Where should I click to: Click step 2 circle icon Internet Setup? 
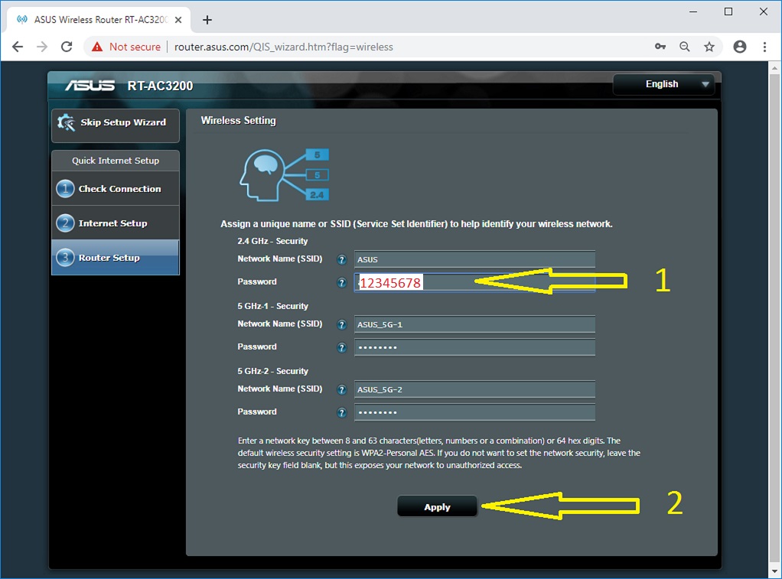[x=65, y=223]
